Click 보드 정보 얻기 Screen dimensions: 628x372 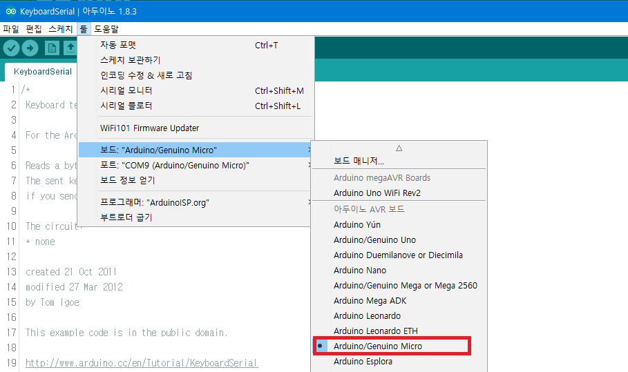point(196,180)
